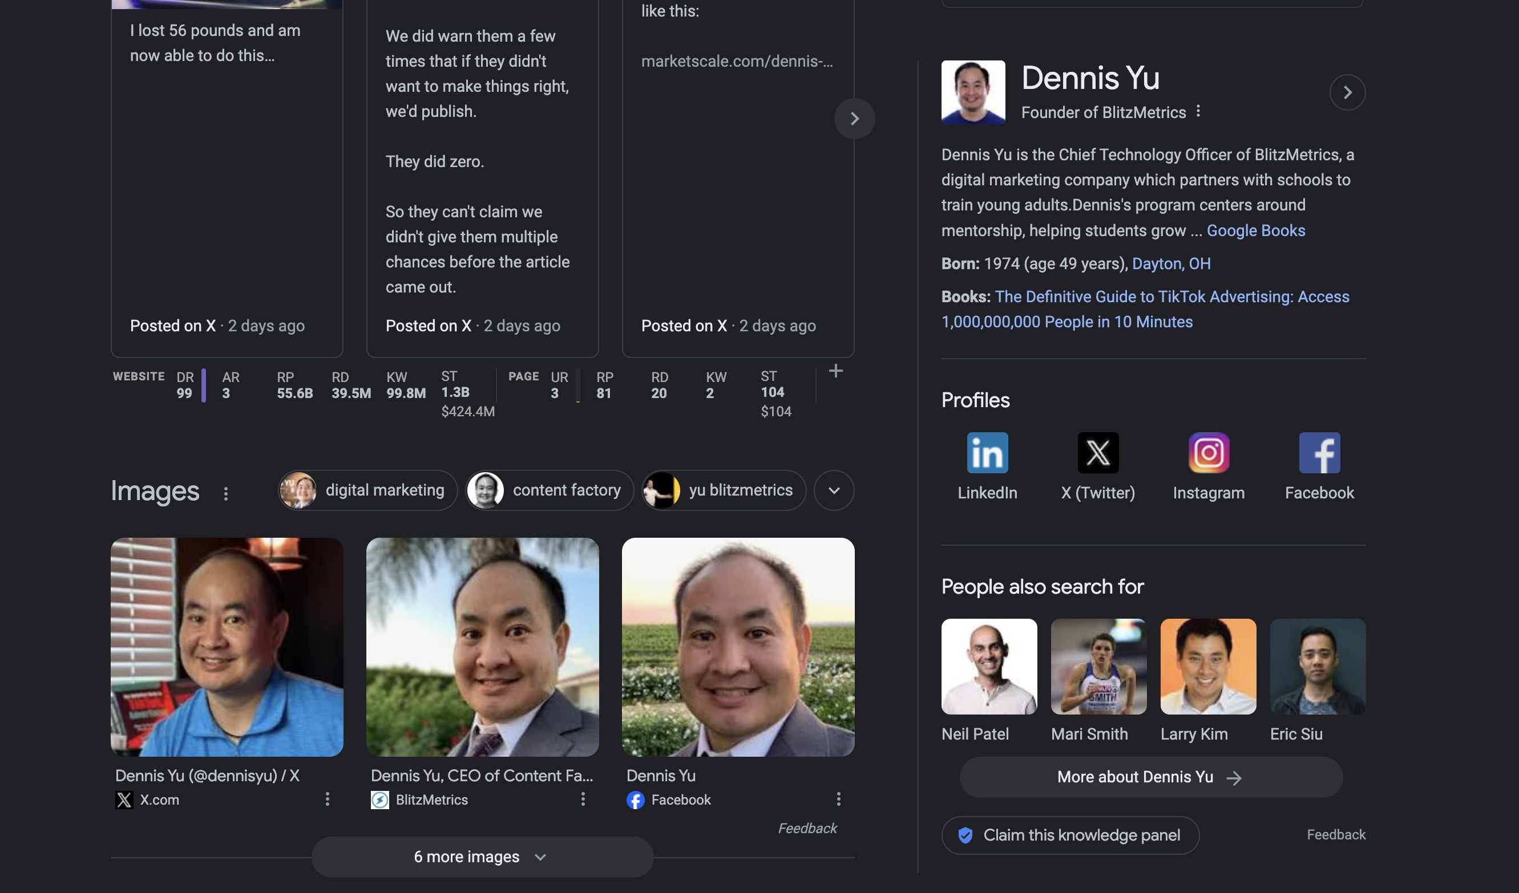Viewport: 1519px width, 893px height.
Task: Click the Dennis Yu panel title
Action: 1090,78
